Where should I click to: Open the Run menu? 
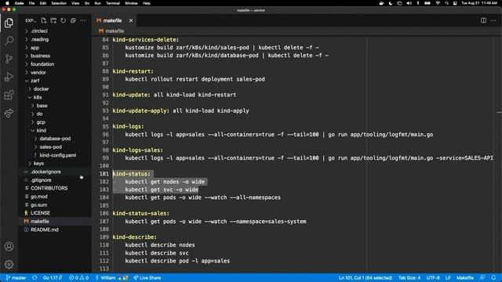click(97, 3)
